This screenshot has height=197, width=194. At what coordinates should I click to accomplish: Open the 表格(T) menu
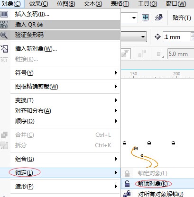(x=120, y=4)
